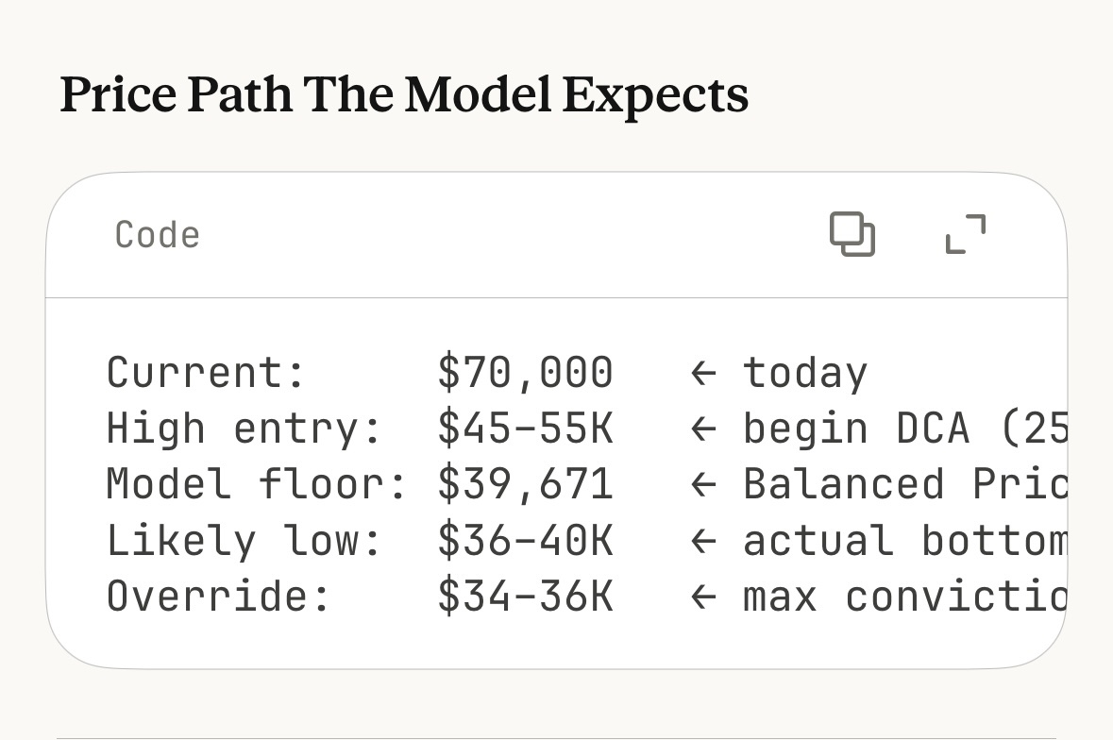Click the "Model floor:" label
The image size is (1113, 740).
tap(256, 484)
